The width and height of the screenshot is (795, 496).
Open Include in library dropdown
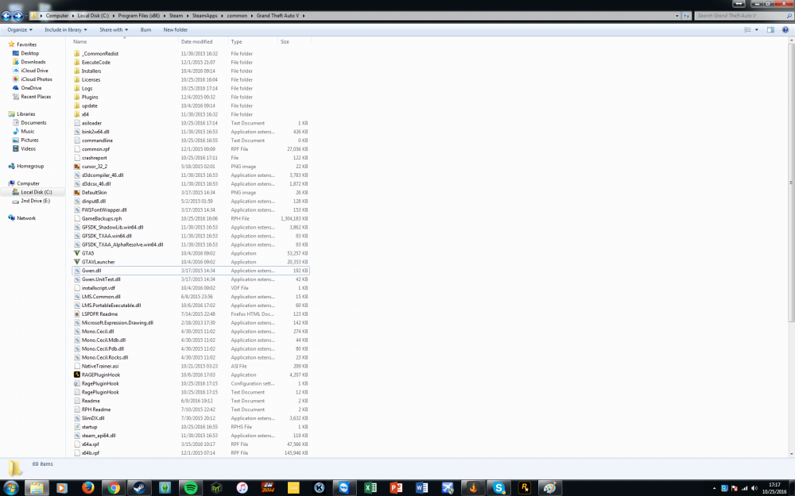click(x=65, y=30)
